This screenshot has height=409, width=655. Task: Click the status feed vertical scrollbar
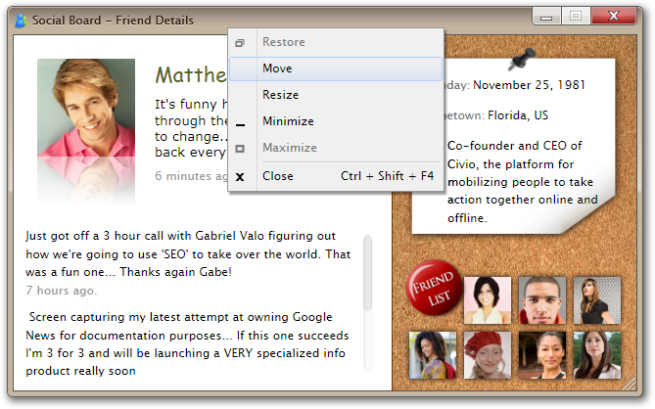tap(368, 272)
